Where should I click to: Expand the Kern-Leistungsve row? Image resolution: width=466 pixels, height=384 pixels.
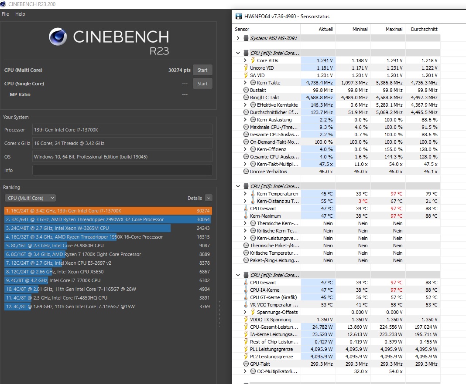coord(245,238)
